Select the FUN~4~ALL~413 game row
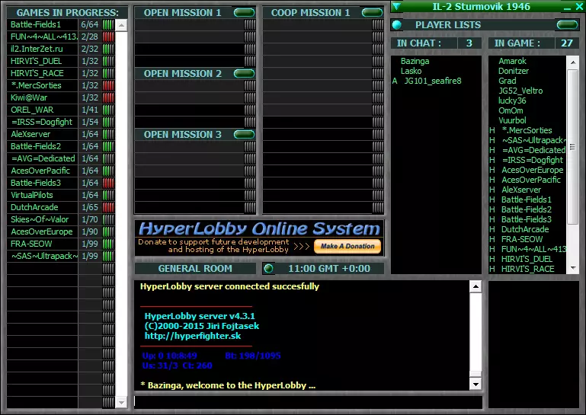This screenshot has width=586, height=415. click(x=60, y=37)
